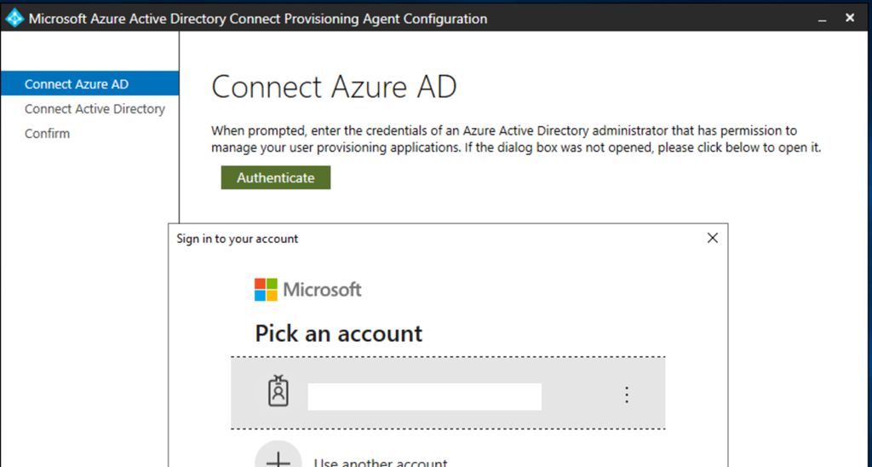Click the Azure AD Connect app icon in title bar

(14, 19)
